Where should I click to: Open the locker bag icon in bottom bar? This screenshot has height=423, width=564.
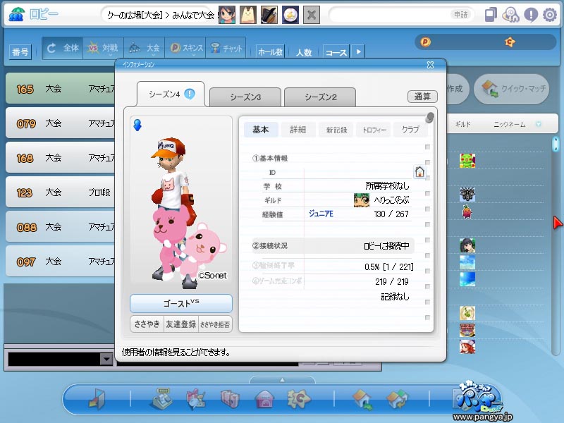[230, 399]
